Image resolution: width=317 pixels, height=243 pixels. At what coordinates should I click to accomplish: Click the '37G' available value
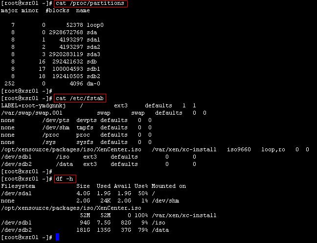pos(126,230)
